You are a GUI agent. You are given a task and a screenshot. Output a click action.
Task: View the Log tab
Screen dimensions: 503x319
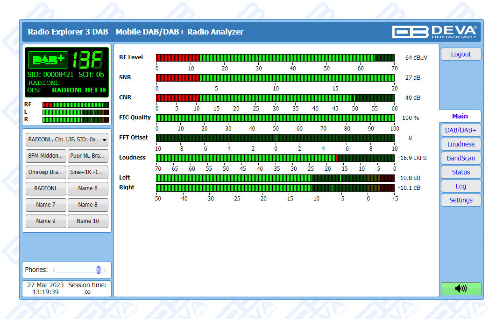pyautogui.click(x=460, y=186)
